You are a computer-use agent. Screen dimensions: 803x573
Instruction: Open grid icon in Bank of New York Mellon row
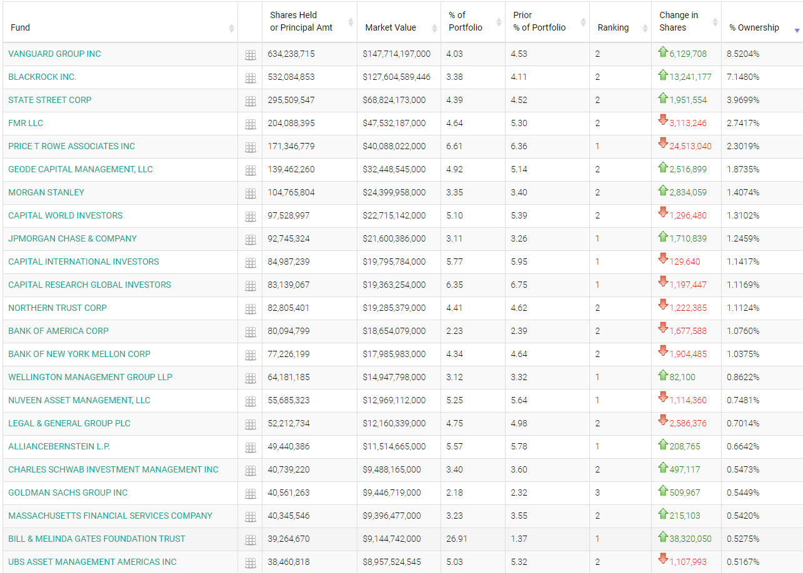(x=251, y=355)
